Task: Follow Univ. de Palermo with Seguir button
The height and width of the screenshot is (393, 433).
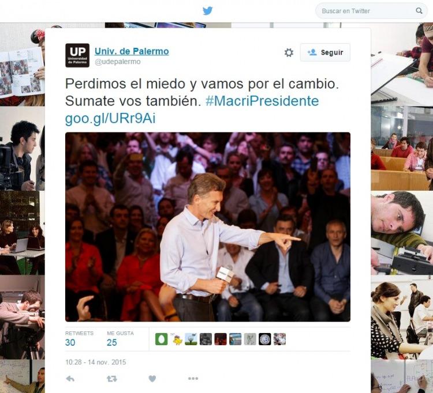Action: tap(325, 52)
